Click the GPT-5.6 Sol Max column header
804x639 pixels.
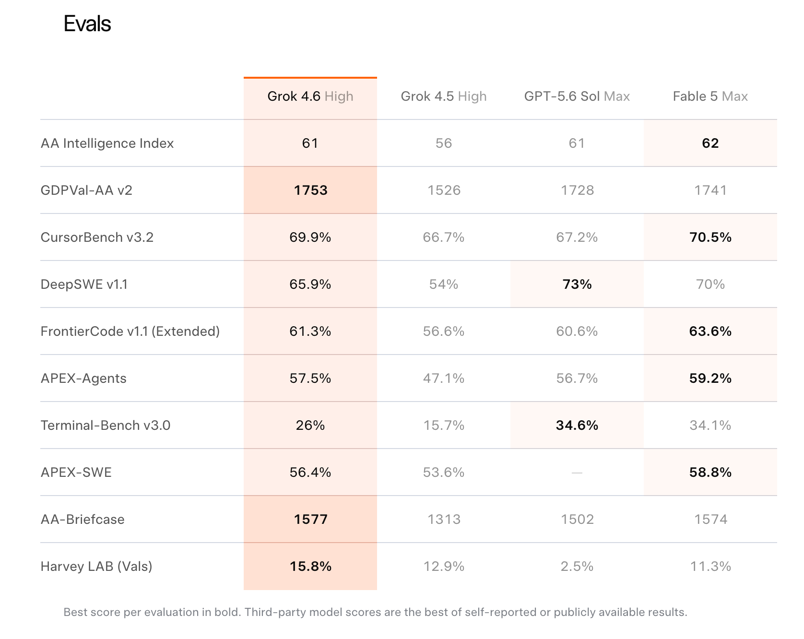tap(577, 96)
